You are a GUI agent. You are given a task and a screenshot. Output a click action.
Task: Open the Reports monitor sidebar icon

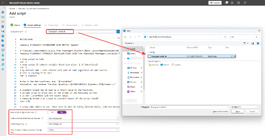tap(3, 50)
